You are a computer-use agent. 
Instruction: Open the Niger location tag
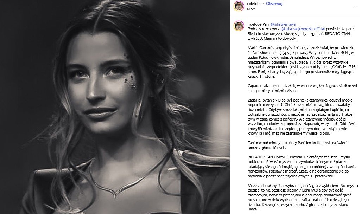[x=251, y=9]
